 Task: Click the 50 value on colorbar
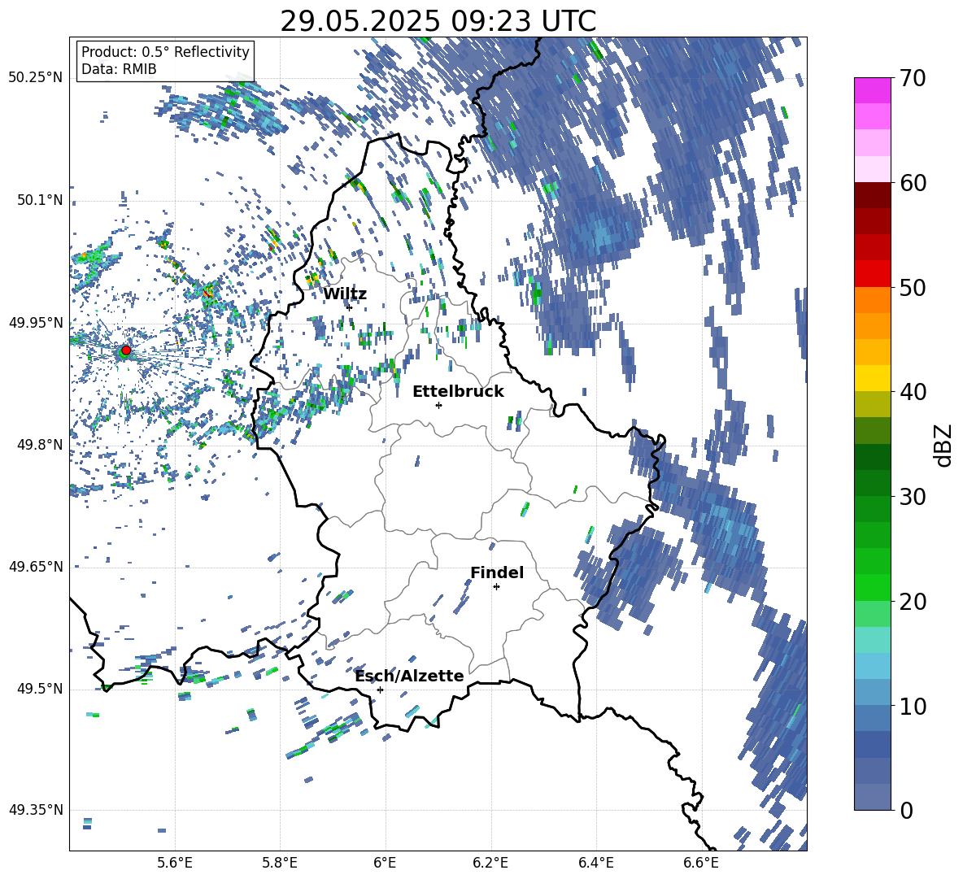913,287
